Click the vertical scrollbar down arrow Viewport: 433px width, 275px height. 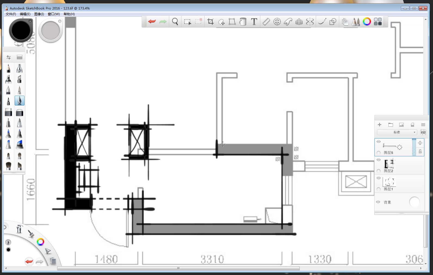(426, 263)
